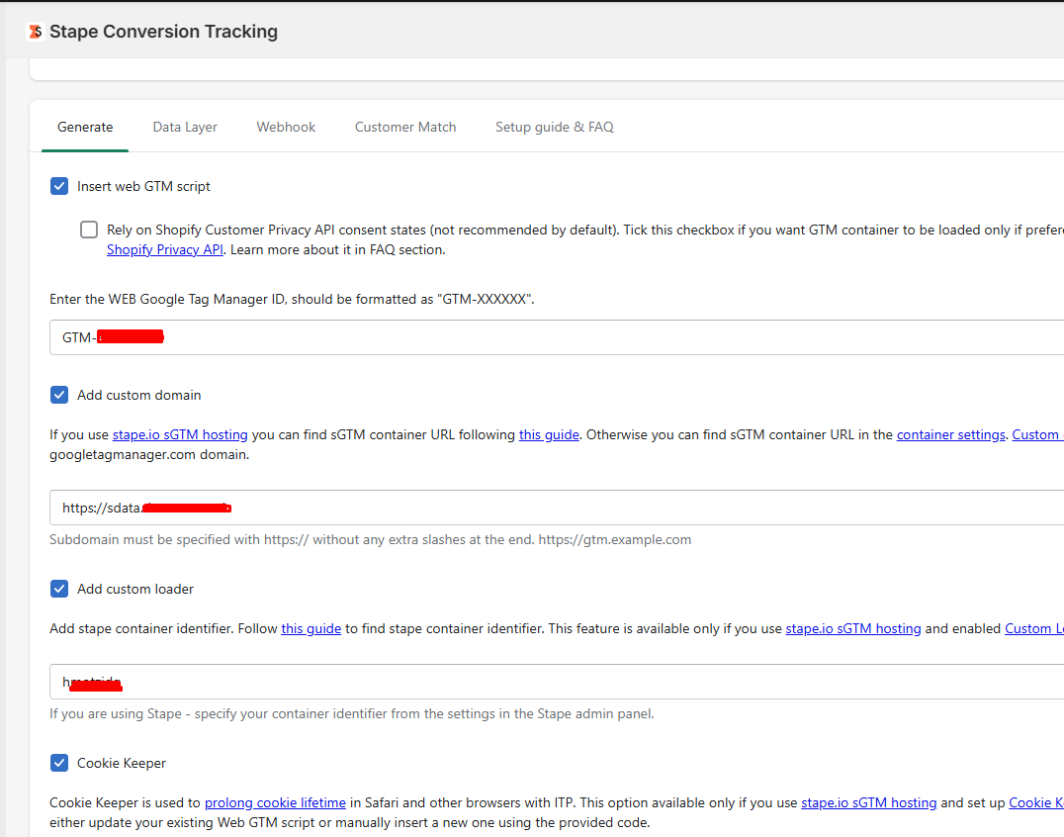Toggle the Add custom domain checkbox
The width and height of the screenshot is (1064, 837).
pos(59,395)
